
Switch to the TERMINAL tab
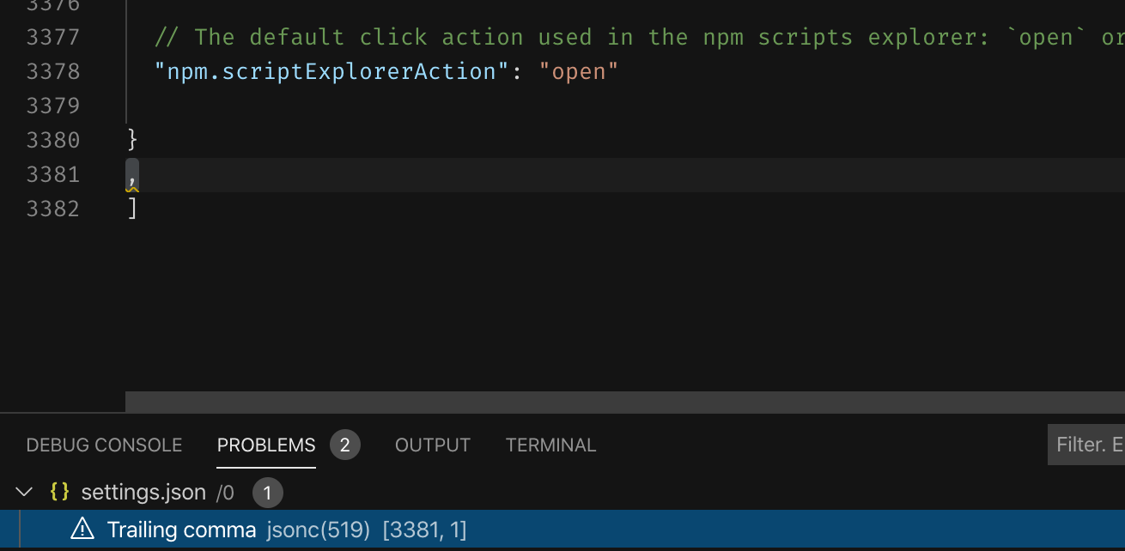pos(550,445)
